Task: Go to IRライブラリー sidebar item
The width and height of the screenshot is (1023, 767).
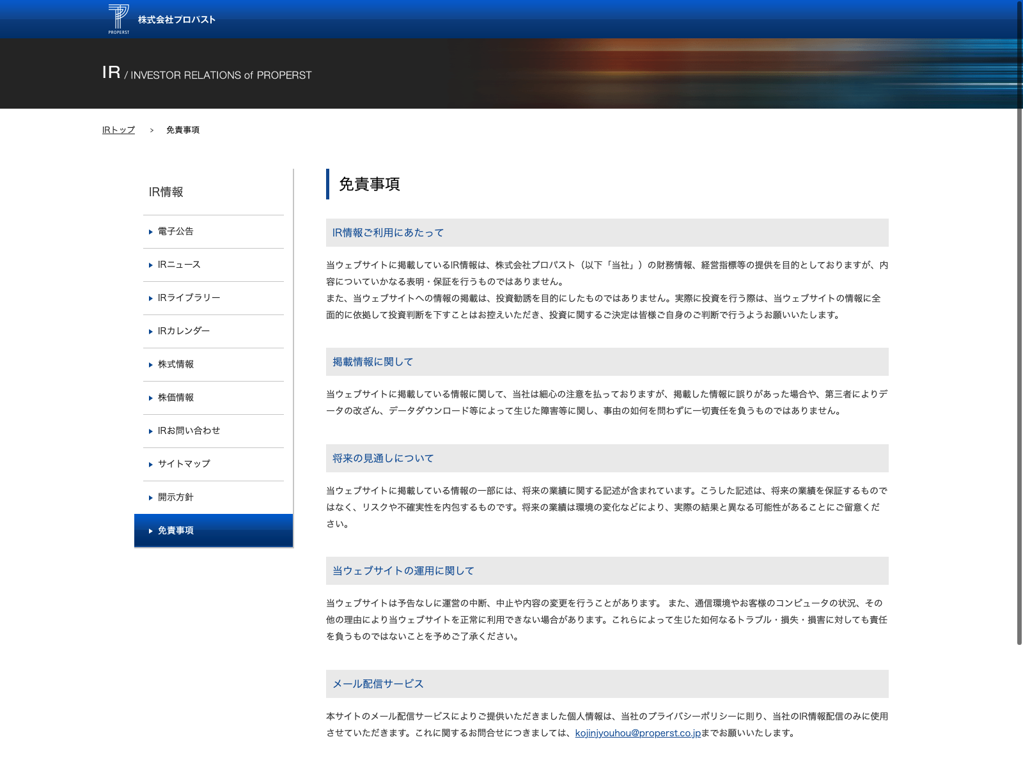Action: point(189,298)
